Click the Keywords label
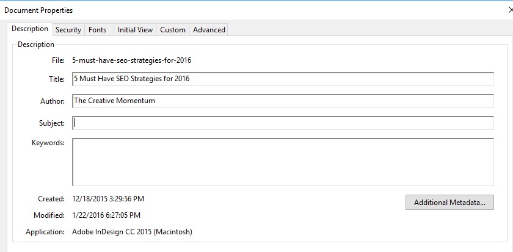Image resolution: width=513 pixels, height=252 pixels. [48, 143]
